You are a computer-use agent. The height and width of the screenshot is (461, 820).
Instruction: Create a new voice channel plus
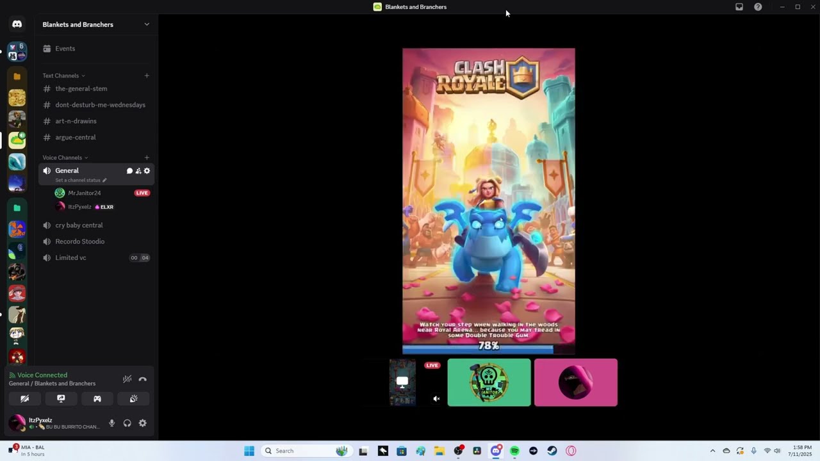tap(147, 158)
